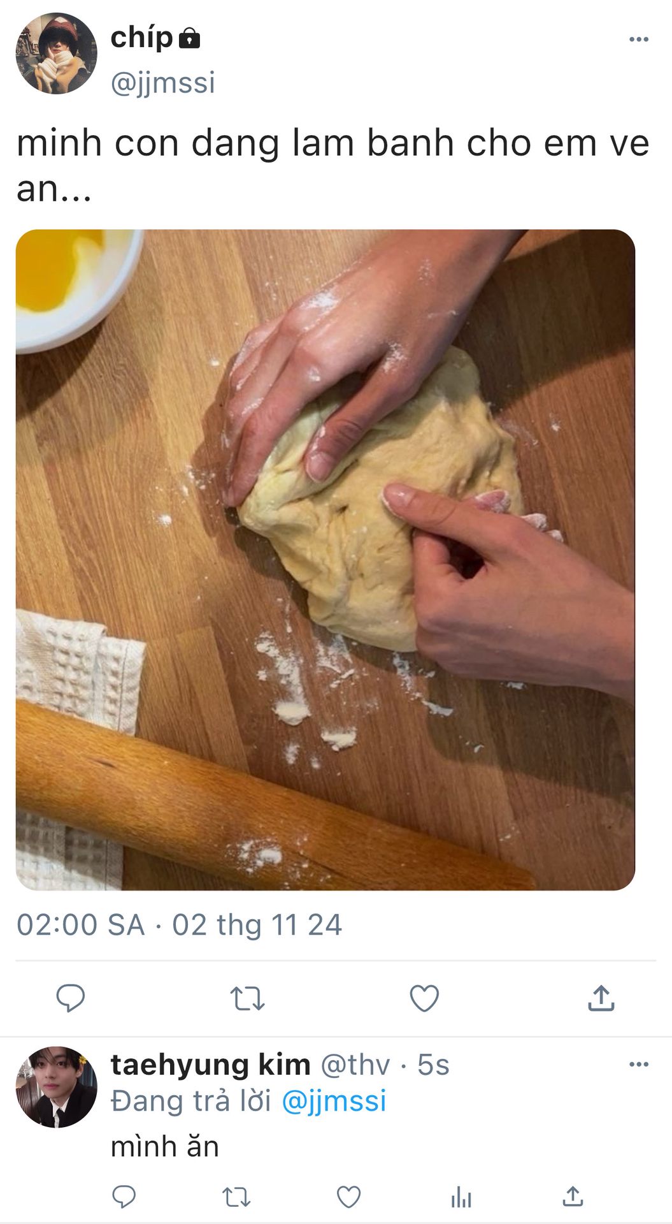Like the main tweet by chíp
The image size is (672, 1224).
[x=424, y=998]
